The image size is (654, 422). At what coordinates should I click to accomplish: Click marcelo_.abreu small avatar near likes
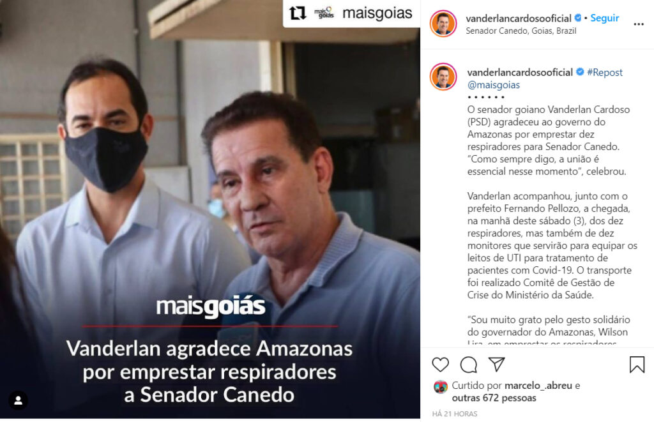(441, 387)
